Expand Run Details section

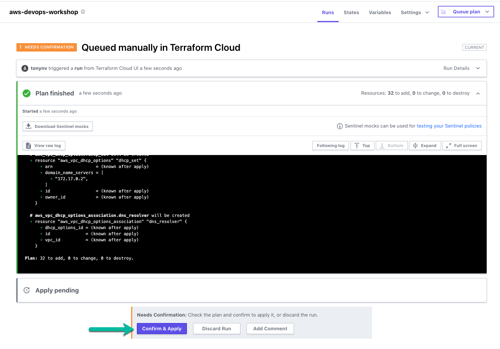coord(461,68)
